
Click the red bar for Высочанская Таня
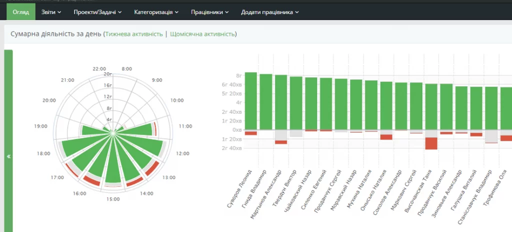pos(431,143)
